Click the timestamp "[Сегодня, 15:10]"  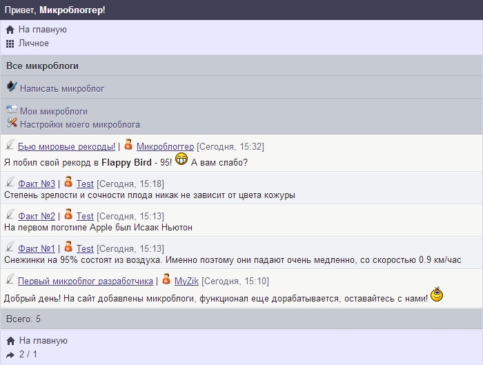click(x=235, y=282)
